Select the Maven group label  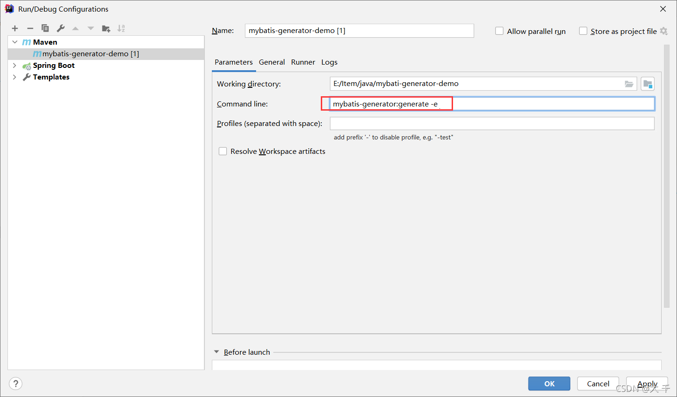click(45, 42)
